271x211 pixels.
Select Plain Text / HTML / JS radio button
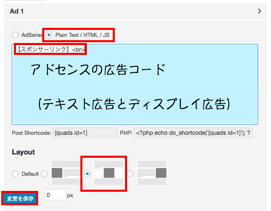click(49, 35)
